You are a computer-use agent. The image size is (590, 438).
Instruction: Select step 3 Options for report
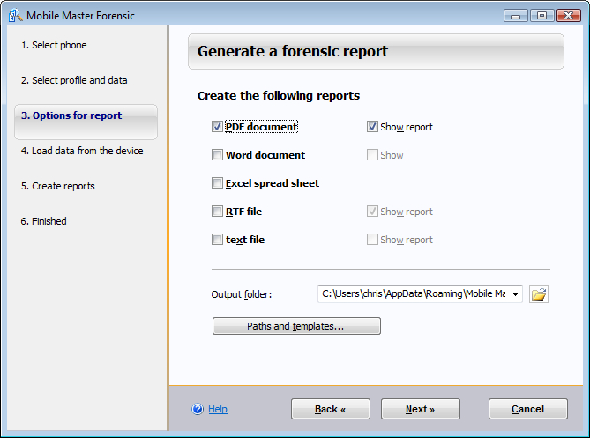(x=71, y=115)
